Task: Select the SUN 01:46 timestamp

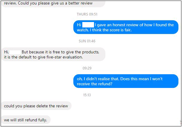Action: tap(87, 41)
